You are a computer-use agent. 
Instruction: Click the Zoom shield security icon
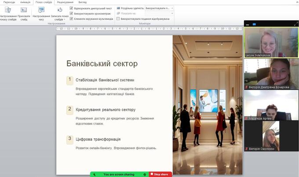pos(145,174)
